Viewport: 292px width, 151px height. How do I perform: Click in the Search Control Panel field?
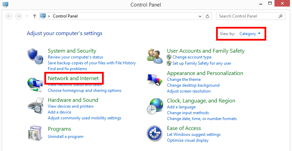tap(251, 16)
